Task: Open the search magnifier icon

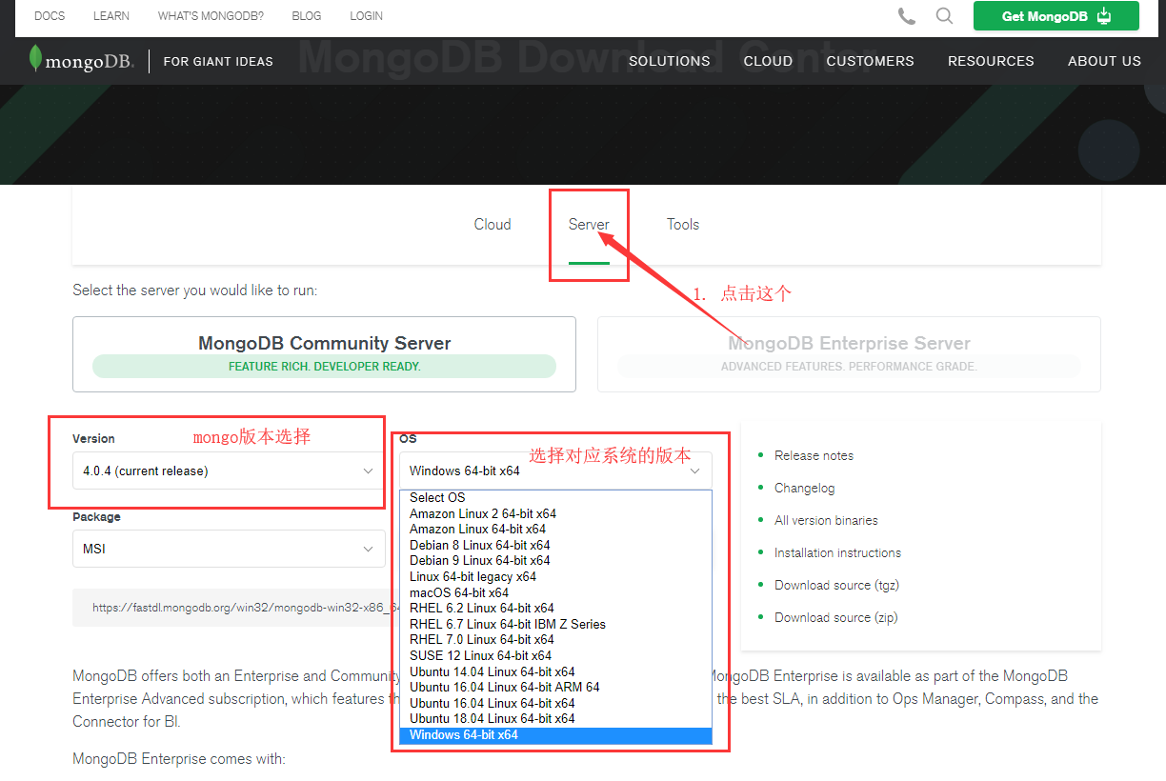Action: point(944,16)
